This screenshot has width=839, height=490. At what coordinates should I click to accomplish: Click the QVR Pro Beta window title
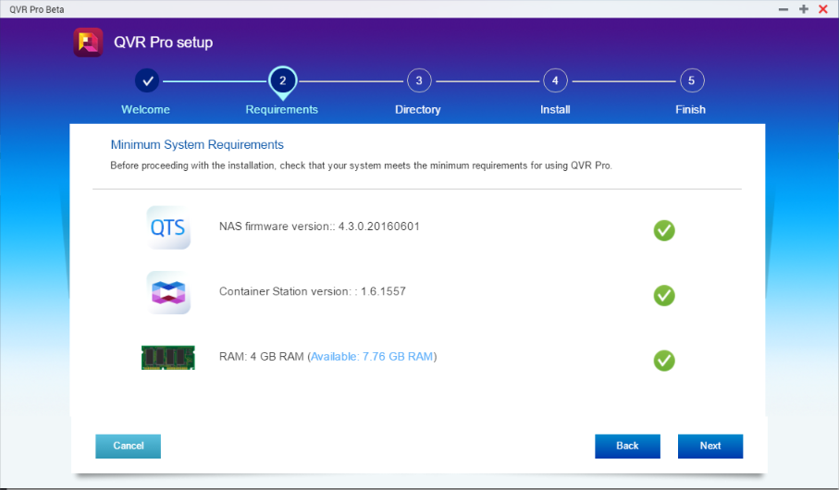(36, 9)
